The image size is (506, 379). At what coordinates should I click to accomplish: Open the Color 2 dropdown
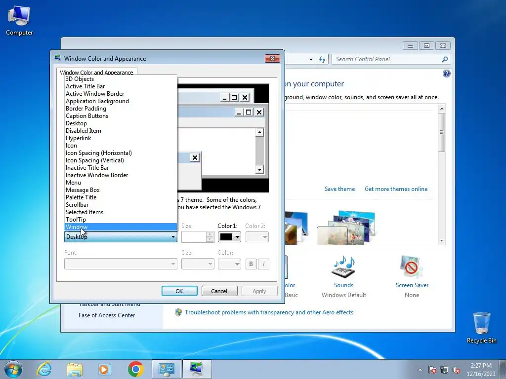257,237
